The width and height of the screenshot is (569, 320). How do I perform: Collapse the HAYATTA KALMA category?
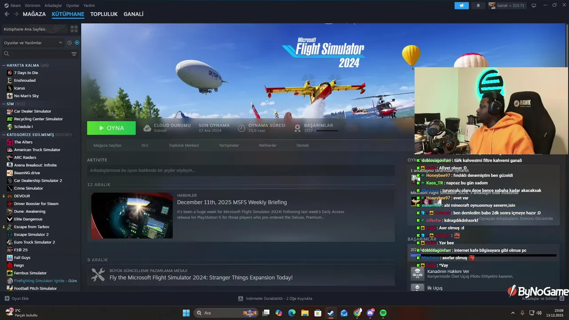4,65
